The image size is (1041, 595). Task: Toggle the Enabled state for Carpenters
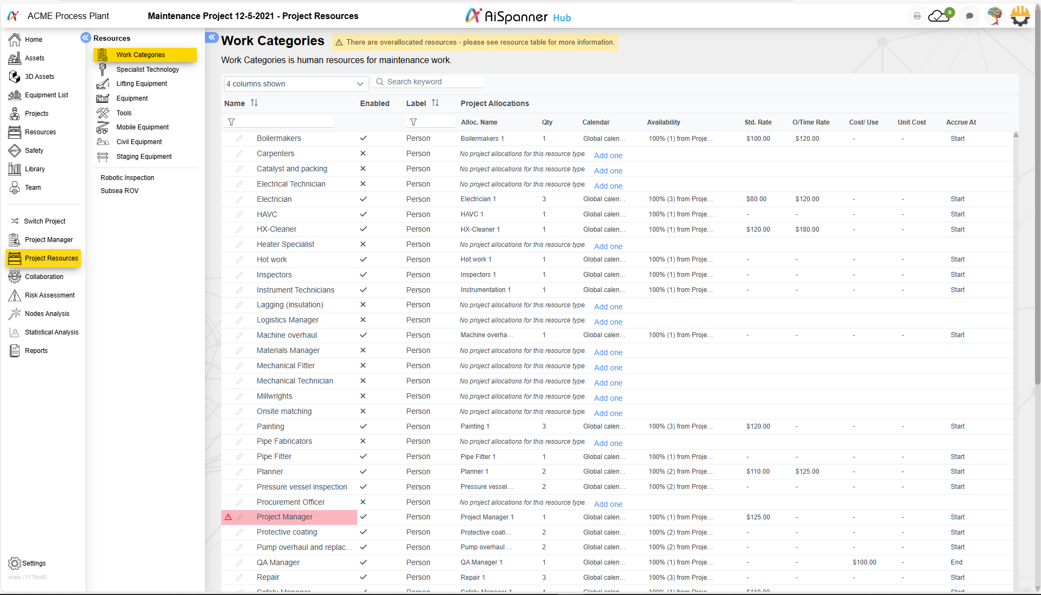363,154
